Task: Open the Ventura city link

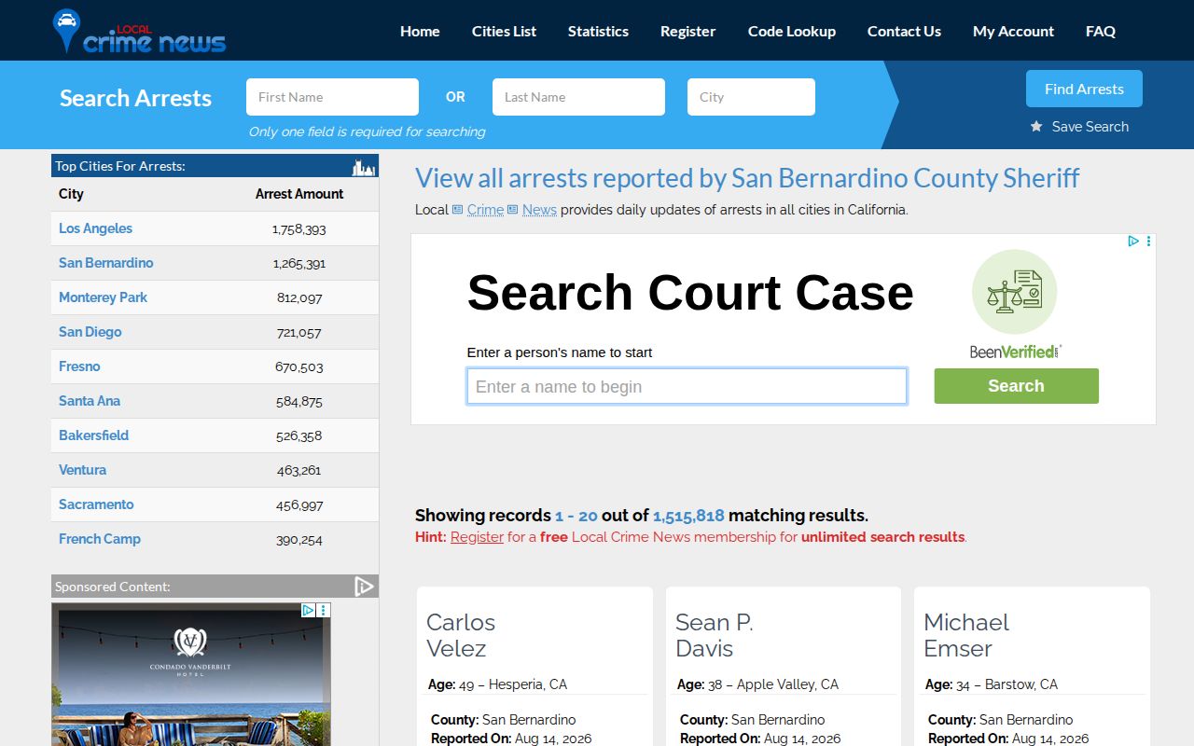Action: [82, 470]
